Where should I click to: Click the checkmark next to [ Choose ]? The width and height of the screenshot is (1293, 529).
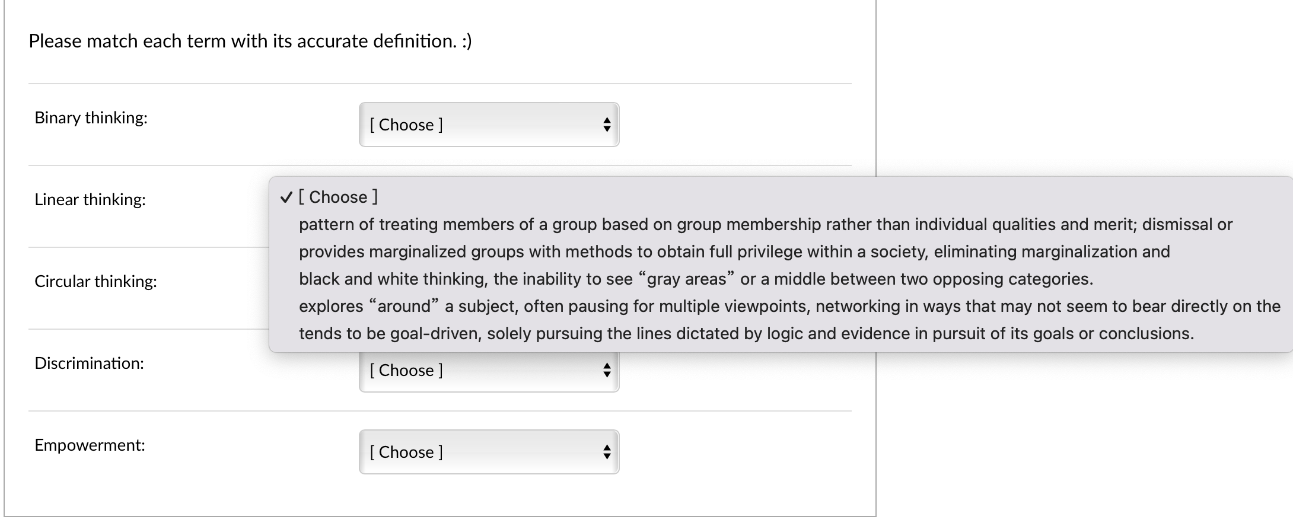(x=287, y=197)
